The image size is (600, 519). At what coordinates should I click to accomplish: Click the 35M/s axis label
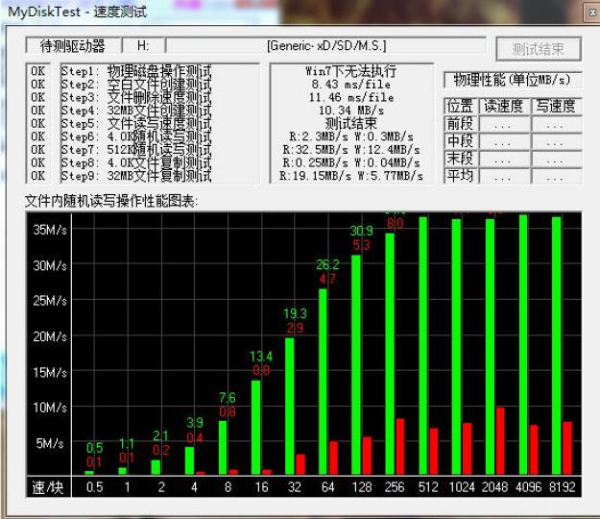50,230
